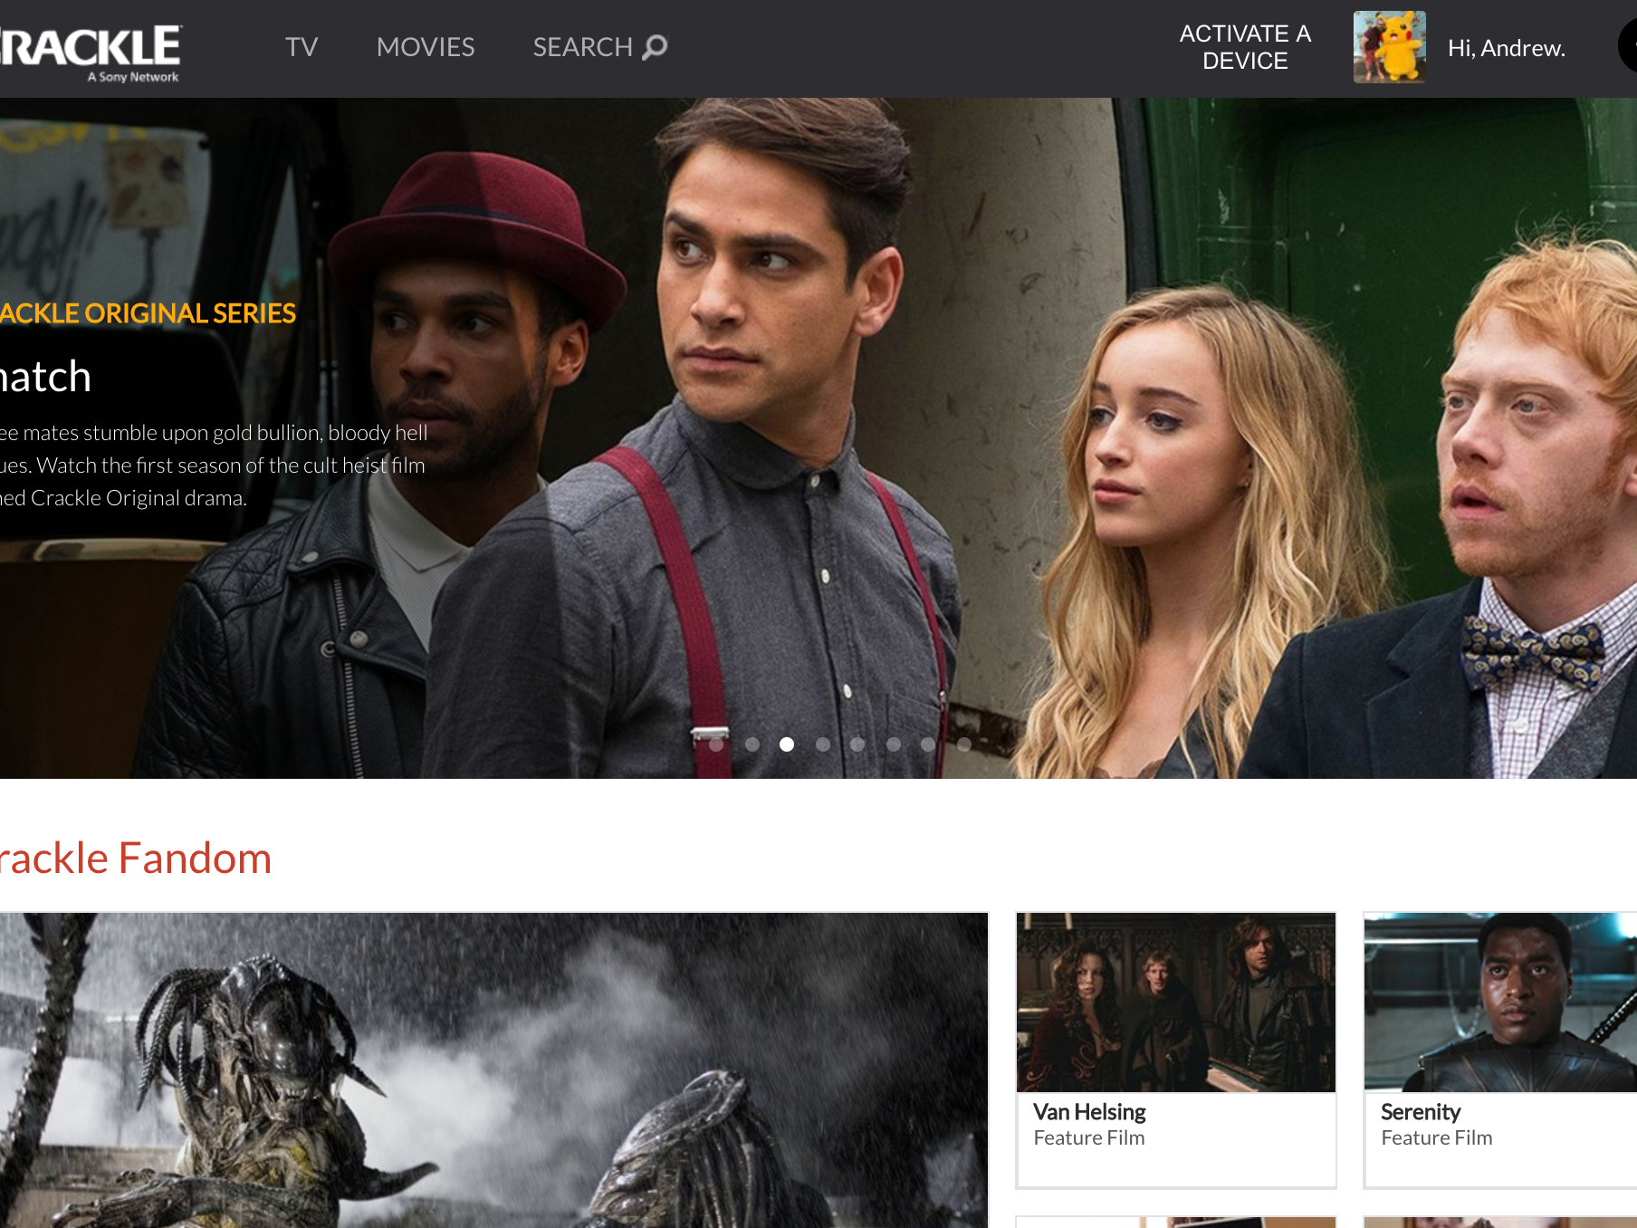This screenshot has height=1228, width=1637.
Task: Select the first carousel dot
Action: [716, 744]
